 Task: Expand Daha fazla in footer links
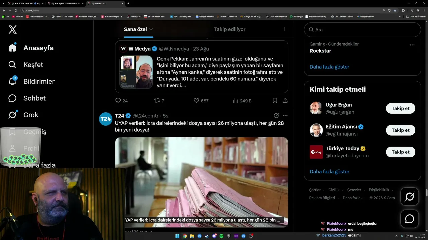pos(353,198)
